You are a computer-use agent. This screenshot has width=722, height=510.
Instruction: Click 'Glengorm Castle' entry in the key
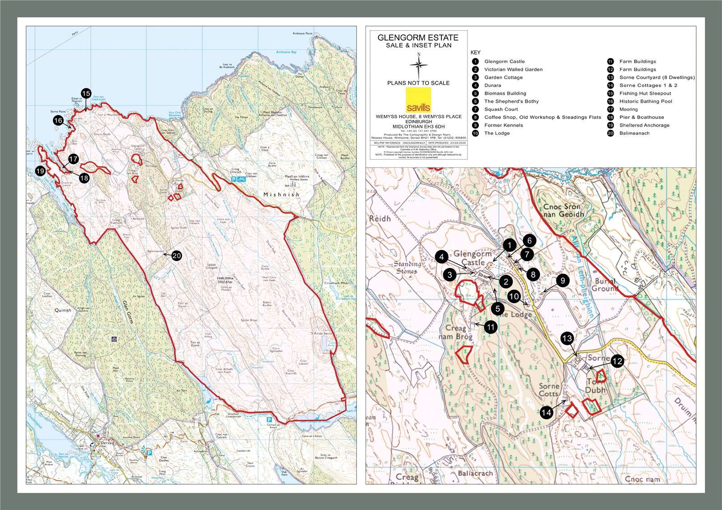pos(504,61)
